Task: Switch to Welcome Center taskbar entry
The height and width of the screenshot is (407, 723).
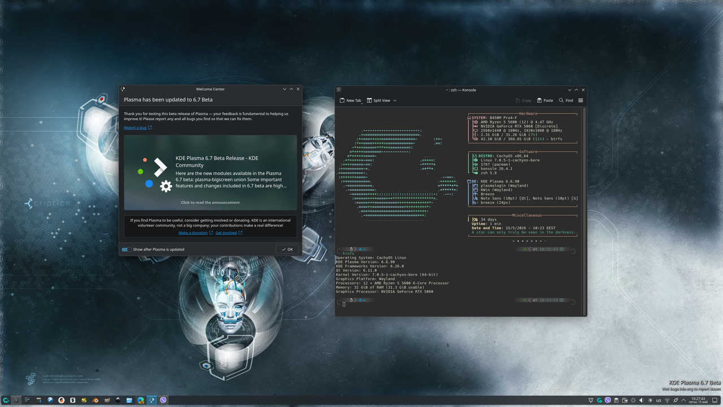Action: click(151, 400)
